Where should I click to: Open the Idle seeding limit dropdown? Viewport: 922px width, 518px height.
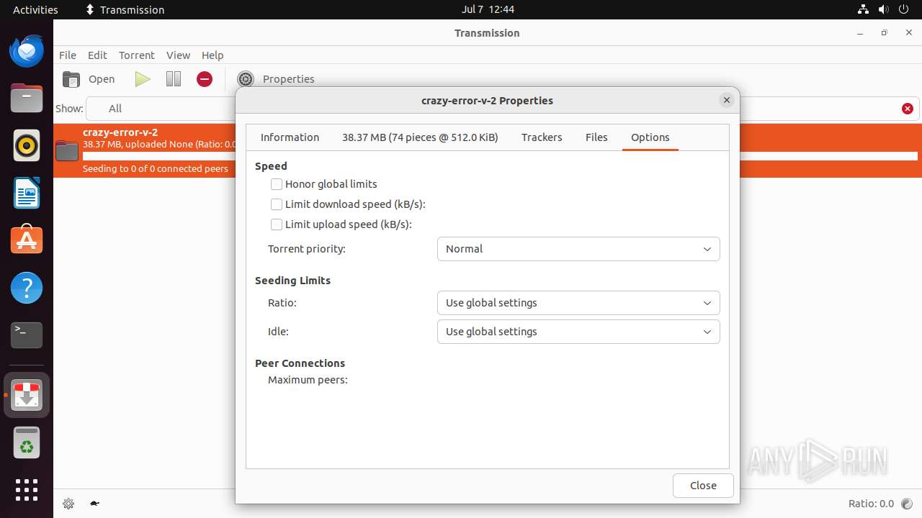[x=578, y=332]
